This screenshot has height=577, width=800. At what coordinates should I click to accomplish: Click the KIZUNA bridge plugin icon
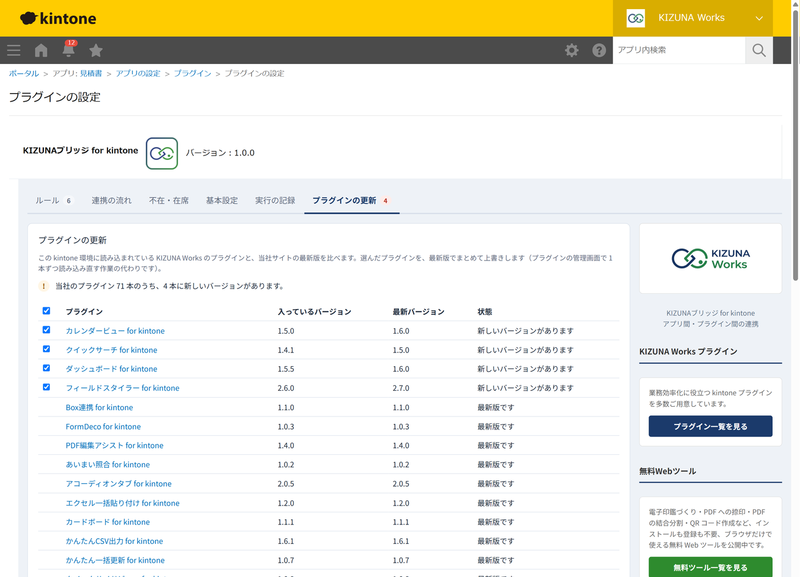click(x=162, y=153)
